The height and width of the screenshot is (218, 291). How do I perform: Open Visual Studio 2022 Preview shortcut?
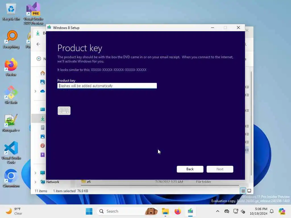pos(33,14)
